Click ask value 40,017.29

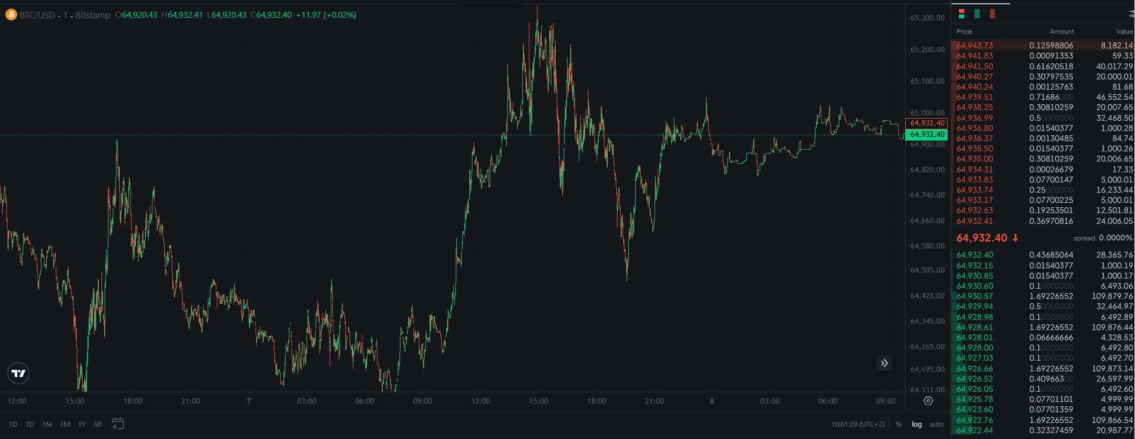click(x=1114, y=67)
